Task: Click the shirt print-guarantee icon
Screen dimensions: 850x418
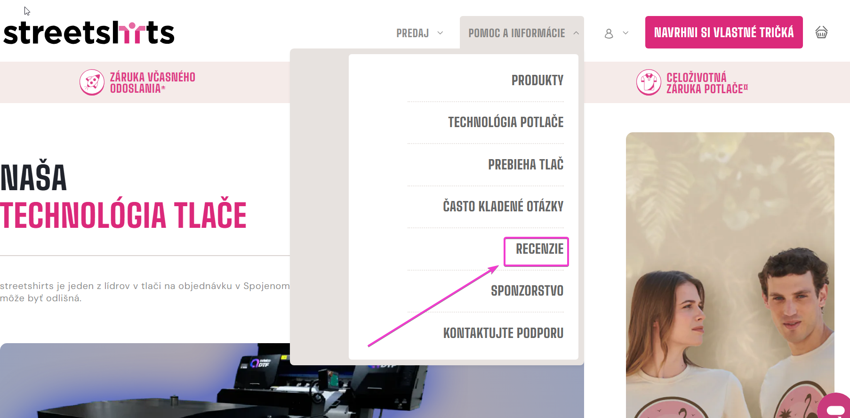Action: point(649,82)
